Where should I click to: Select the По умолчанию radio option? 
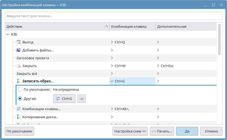click(20, 89)
